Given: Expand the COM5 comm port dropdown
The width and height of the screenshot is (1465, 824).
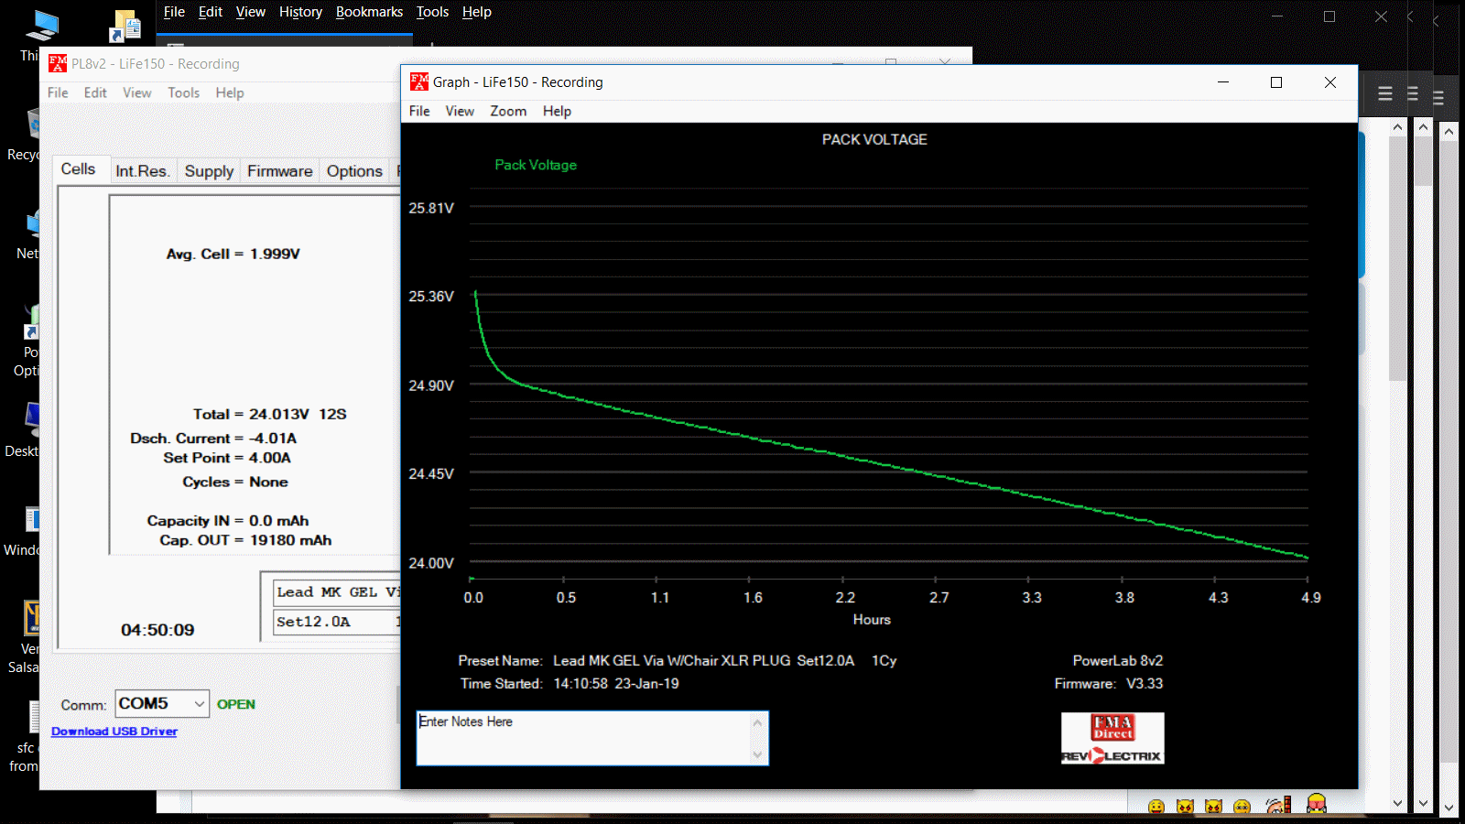Looking at the screenshot, I should pyautogui.click(x=199, y=703).
